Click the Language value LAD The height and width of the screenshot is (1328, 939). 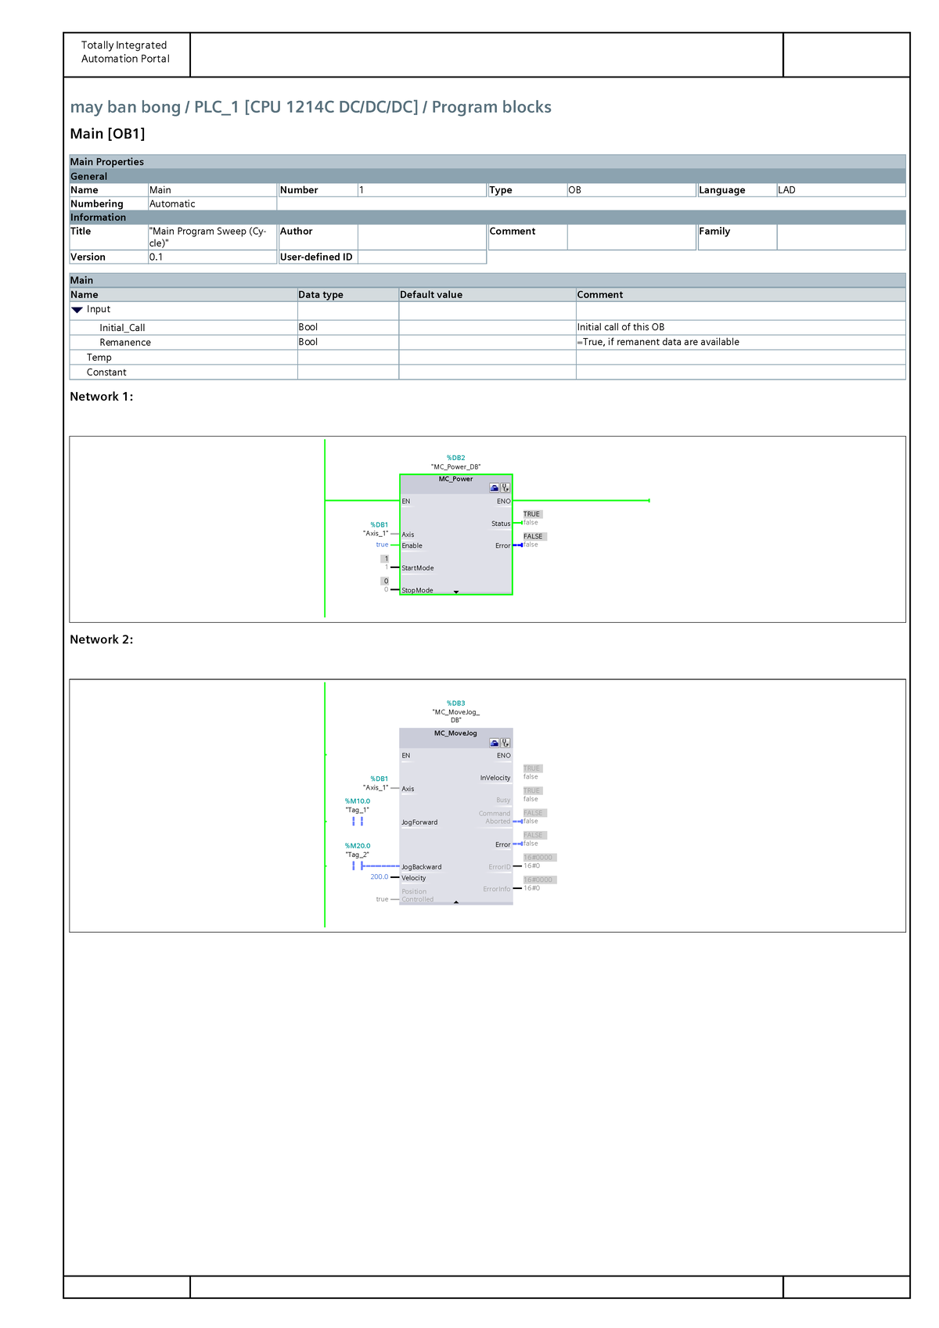786,190
